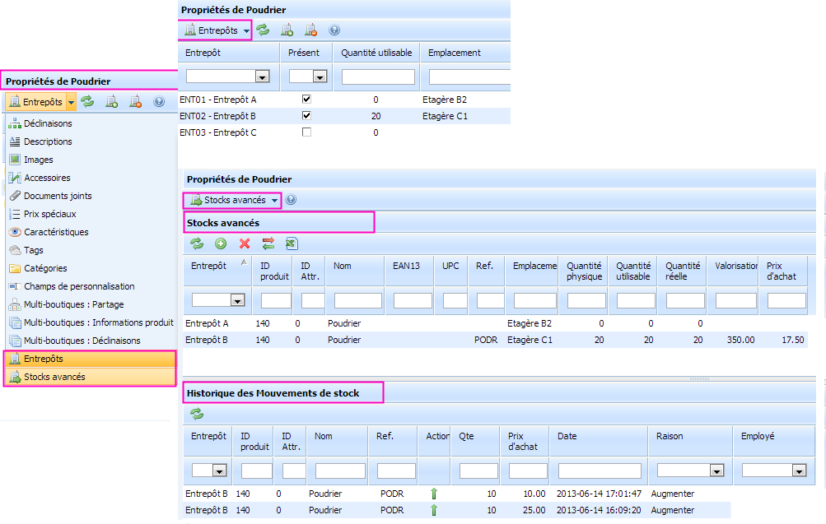Open Présent filter combo in top grid
This screenshot has height=524, width=826.
pyautogui.click(x=320, y=77)
